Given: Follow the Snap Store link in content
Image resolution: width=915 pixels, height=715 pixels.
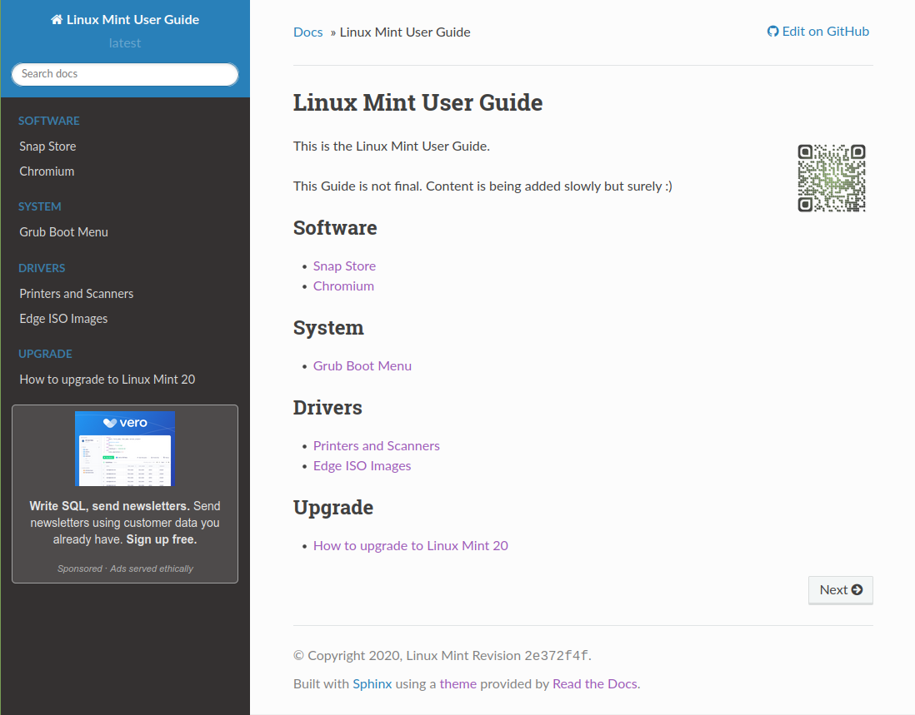Looking at the screenshot, I should pos(344,266).
